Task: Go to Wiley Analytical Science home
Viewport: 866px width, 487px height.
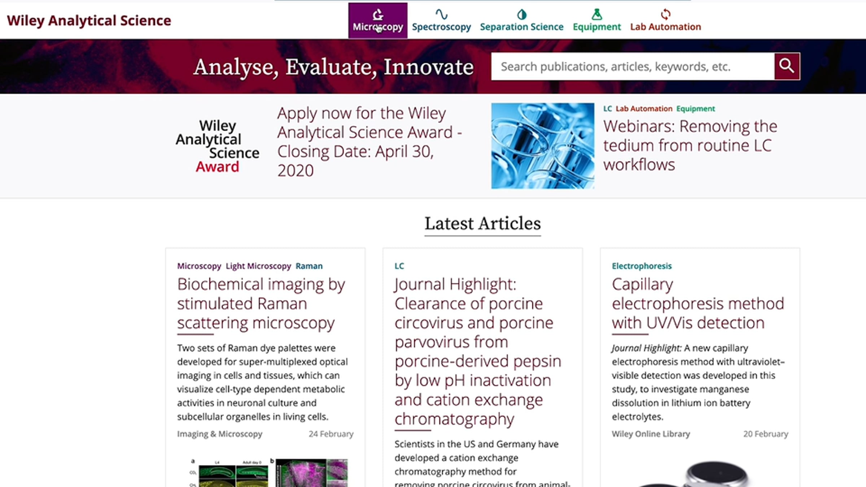Action: [89, 21]
